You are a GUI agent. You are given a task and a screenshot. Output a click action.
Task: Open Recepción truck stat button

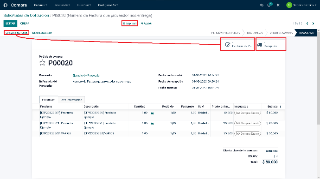tap(271, 44)
